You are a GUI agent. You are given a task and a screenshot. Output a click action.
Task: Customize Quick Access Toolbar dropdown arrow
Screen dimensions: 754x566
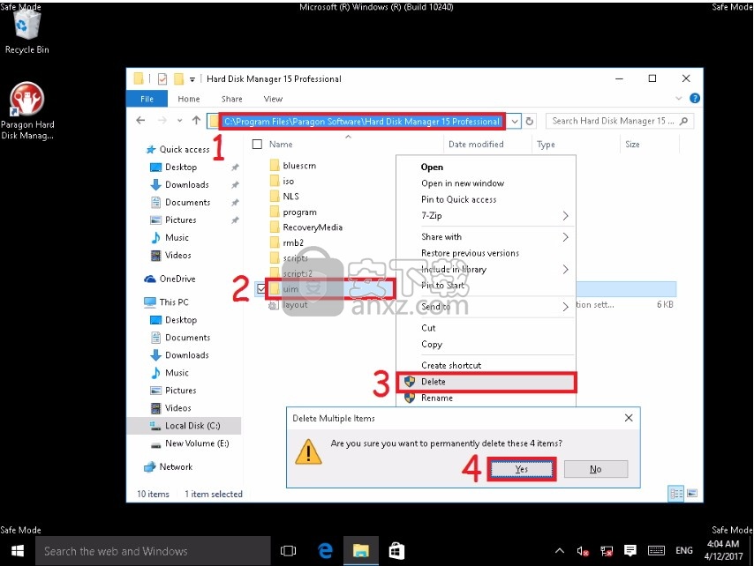click(x=192, y=79)
